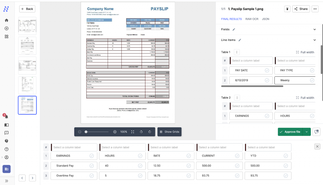
Task: Toggle the checkmark on Weekly cell
Action: click(x=312, y=80)
